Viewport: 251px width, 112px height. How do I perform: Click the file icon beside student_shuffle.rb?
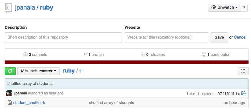coord(10,102)
